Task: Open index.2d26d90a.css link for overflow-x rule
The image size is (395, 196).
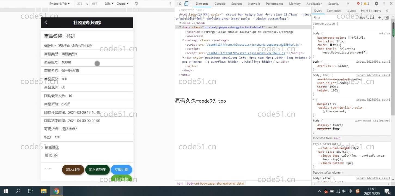Action: point(373,62)
